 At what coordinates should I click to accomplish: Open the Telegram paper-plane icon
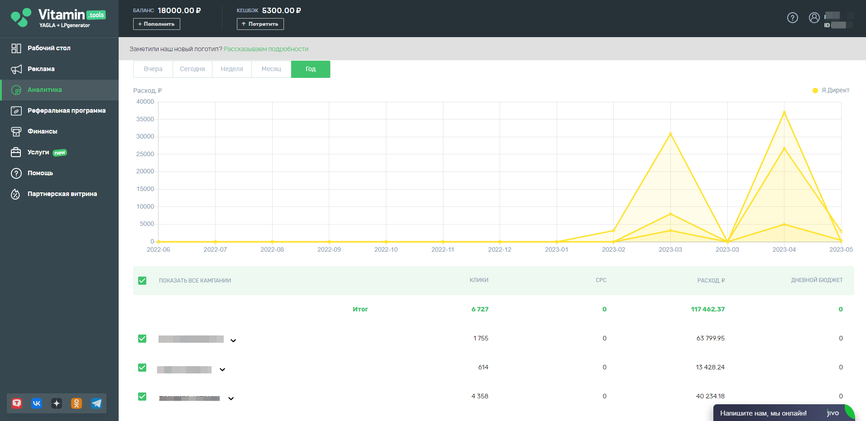pos(96,403)
